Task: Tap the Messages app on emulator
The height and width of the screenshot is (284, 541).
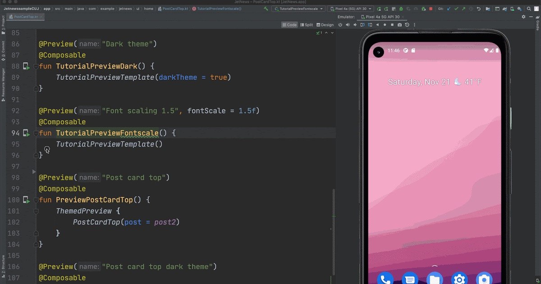Action: pos(410,279)
